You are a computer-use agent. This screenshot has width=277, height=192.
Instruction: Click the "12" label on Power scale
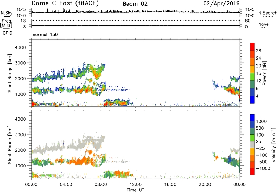pyautogui.click(x=258, y=81)
